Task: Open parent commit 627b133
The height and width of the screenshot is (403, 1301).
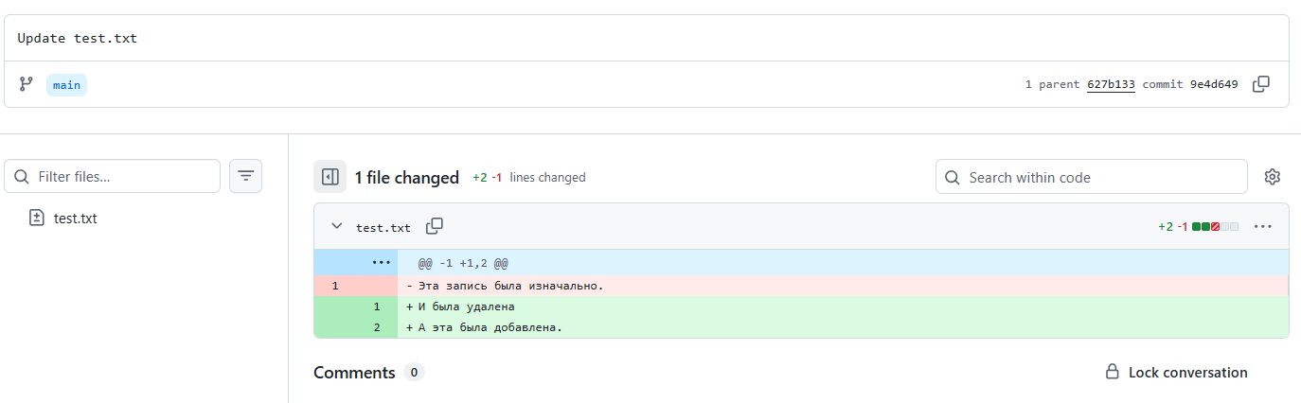Action: (x=1111, y=84)
